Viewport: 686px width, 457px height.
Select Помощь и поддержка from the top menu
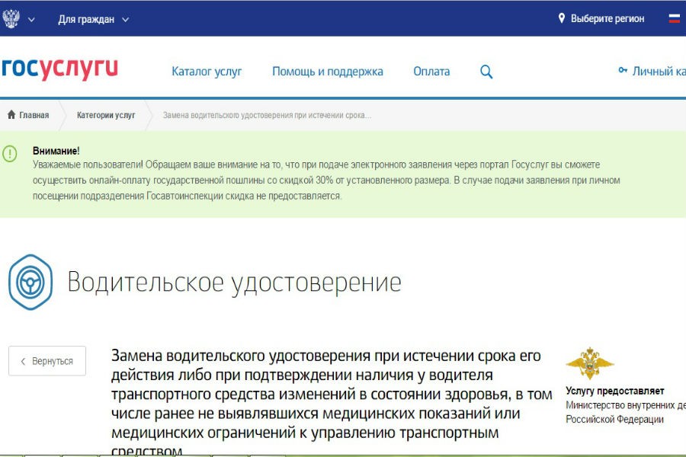[x=328, y=70]
